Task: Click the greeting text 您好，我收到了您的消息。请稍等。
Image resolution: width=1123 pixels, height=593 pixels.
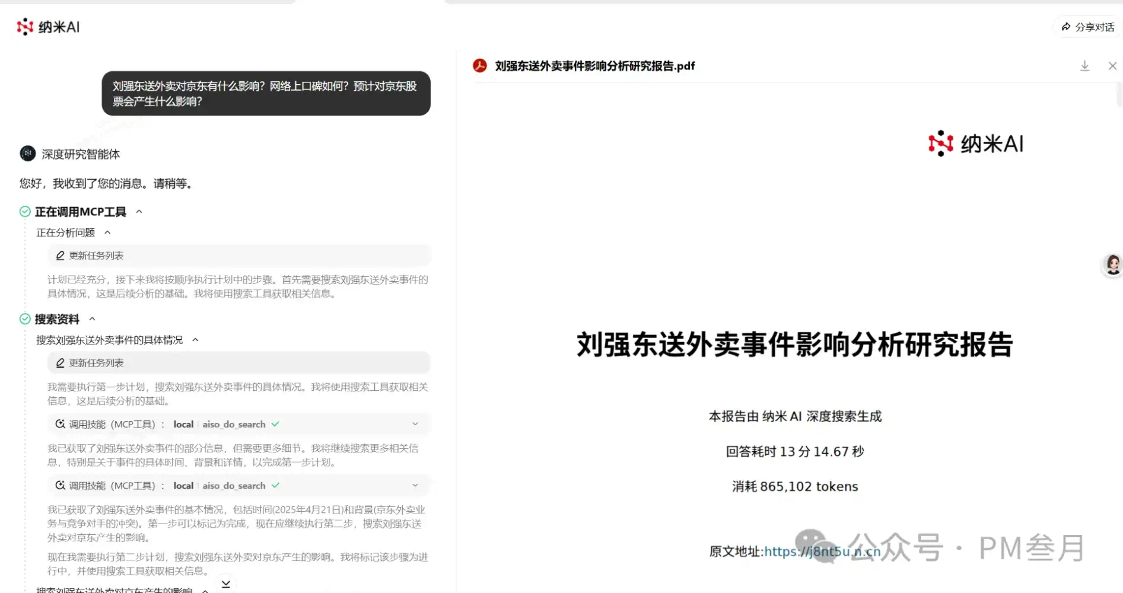Action: [108, 184]
